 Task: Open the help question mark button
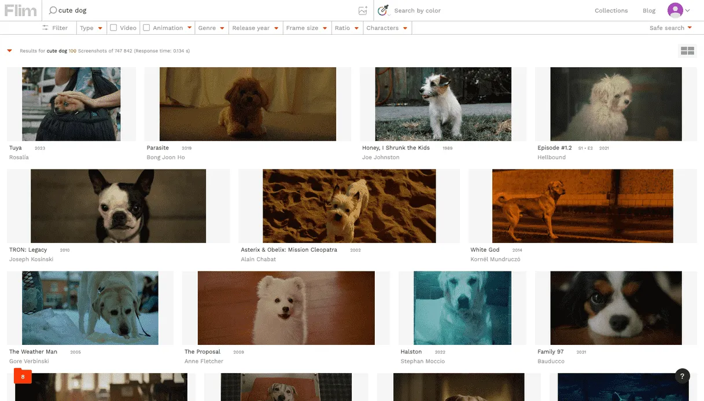pos(683,376)
